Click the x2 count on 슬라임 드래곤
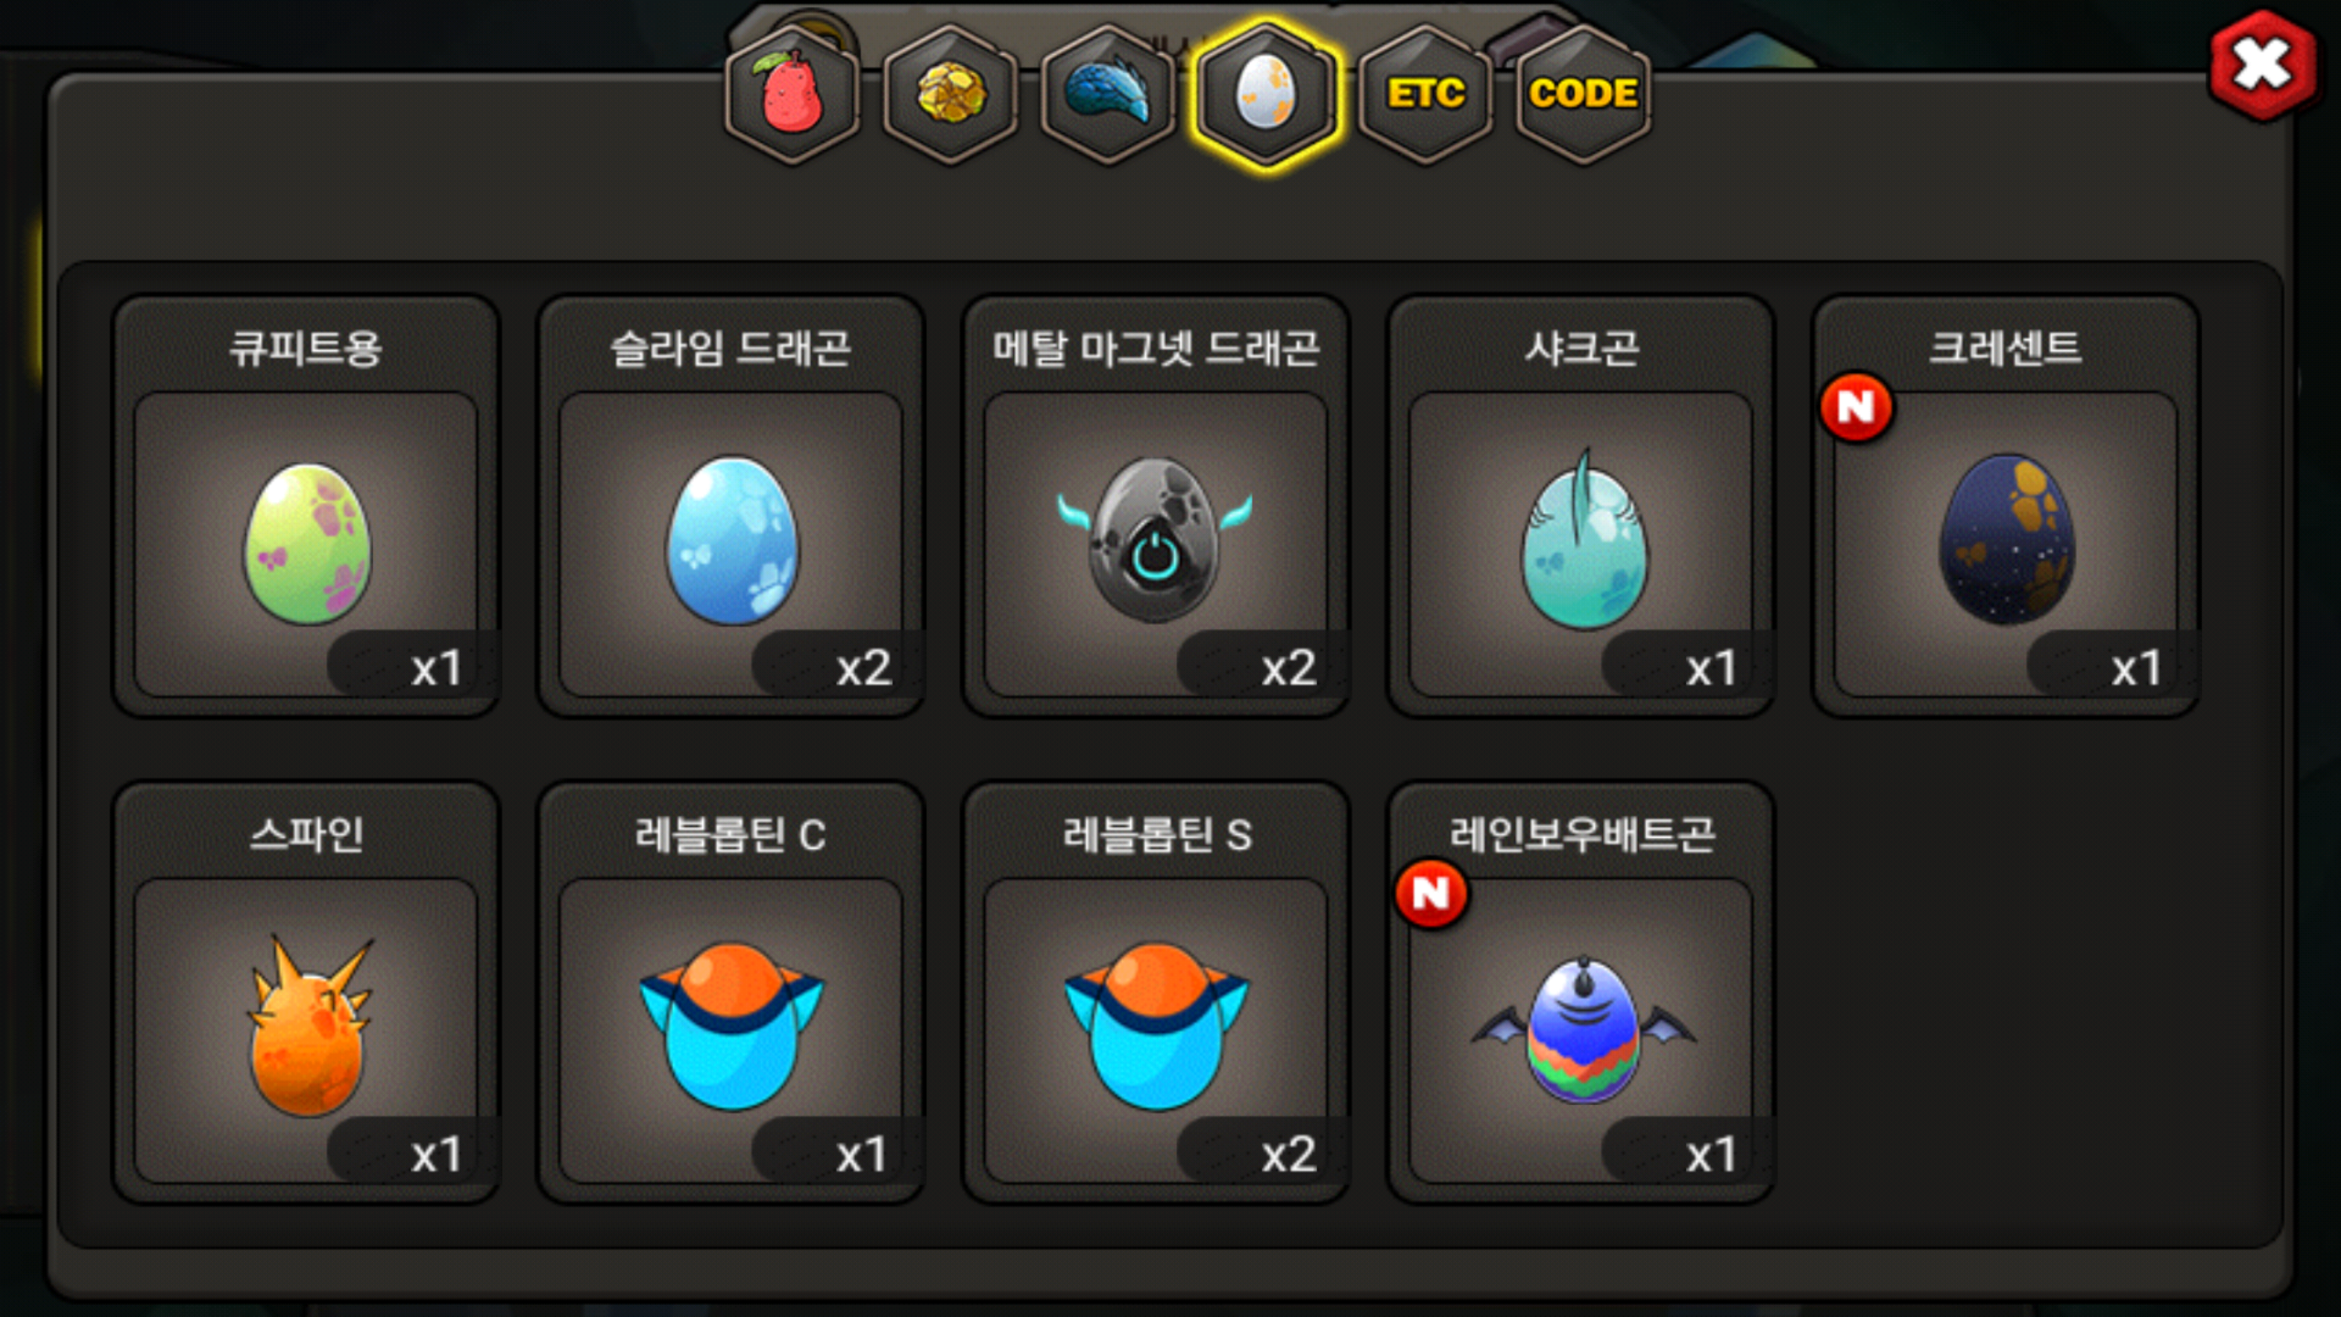 863,668
